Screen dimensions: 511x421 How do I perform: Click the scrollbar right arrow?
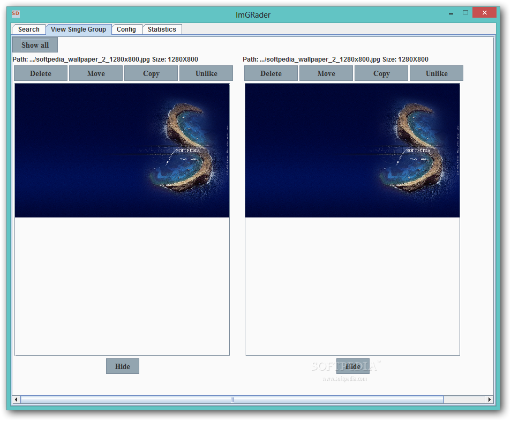(489, 400)
